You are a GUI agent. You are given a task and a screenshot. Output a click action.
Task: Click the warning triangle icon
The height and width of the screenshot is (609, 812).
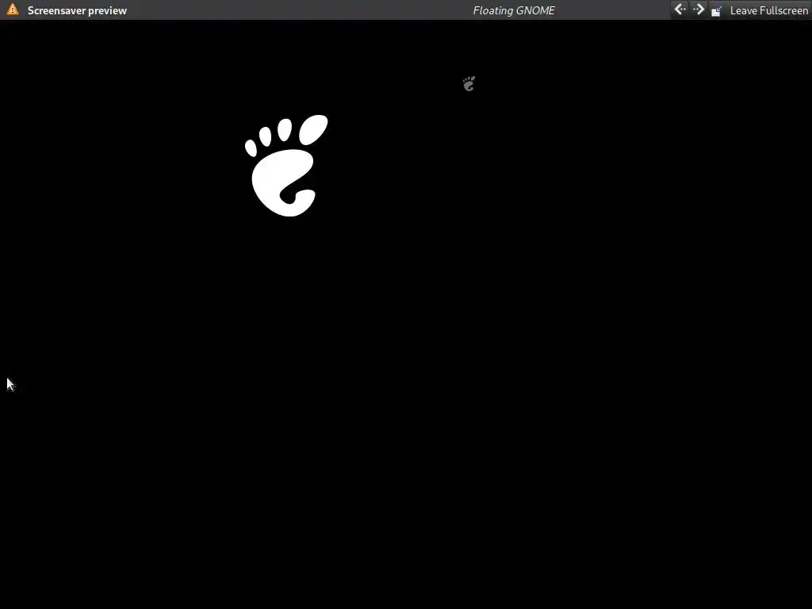(x=13, y=10)
